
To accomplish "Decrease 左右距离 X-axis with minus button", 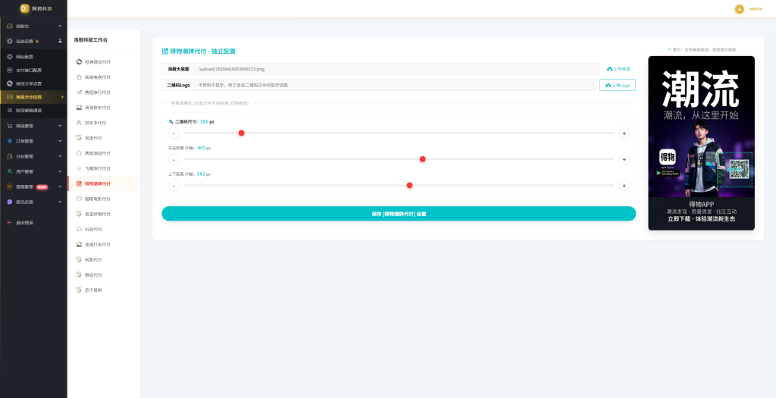I will click(x=174, y=159).
